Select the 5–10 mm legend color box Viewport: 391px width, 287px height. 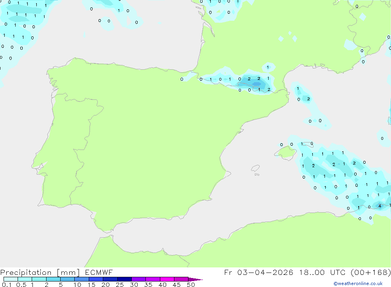coord(68,279)
